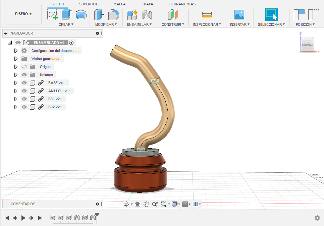Viewport: 324px width, 226px height.
Task: Click the Orbit tool in navigation bar
Action: 126,204
